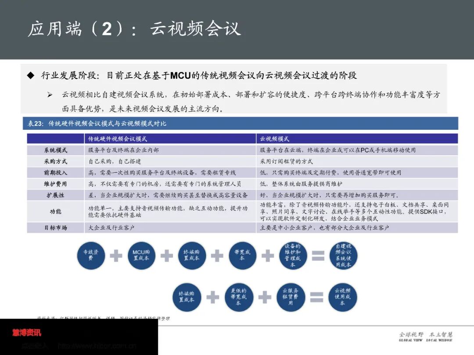Click row label 目标市场
This screenshot has height=355, width=474.
56,227
